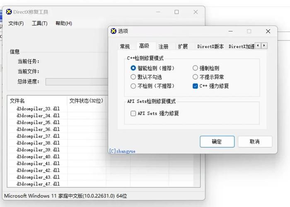Screen dimensions: 290x207
Task: Click the DirectX修复工具 title bar icon
Action: point(9,12)
